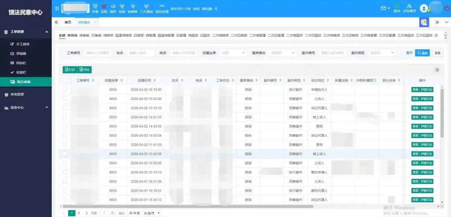Screen dimensions: 451x217
Task: Open the 案件类型 dropdown filter
Action: click(382, 53)
